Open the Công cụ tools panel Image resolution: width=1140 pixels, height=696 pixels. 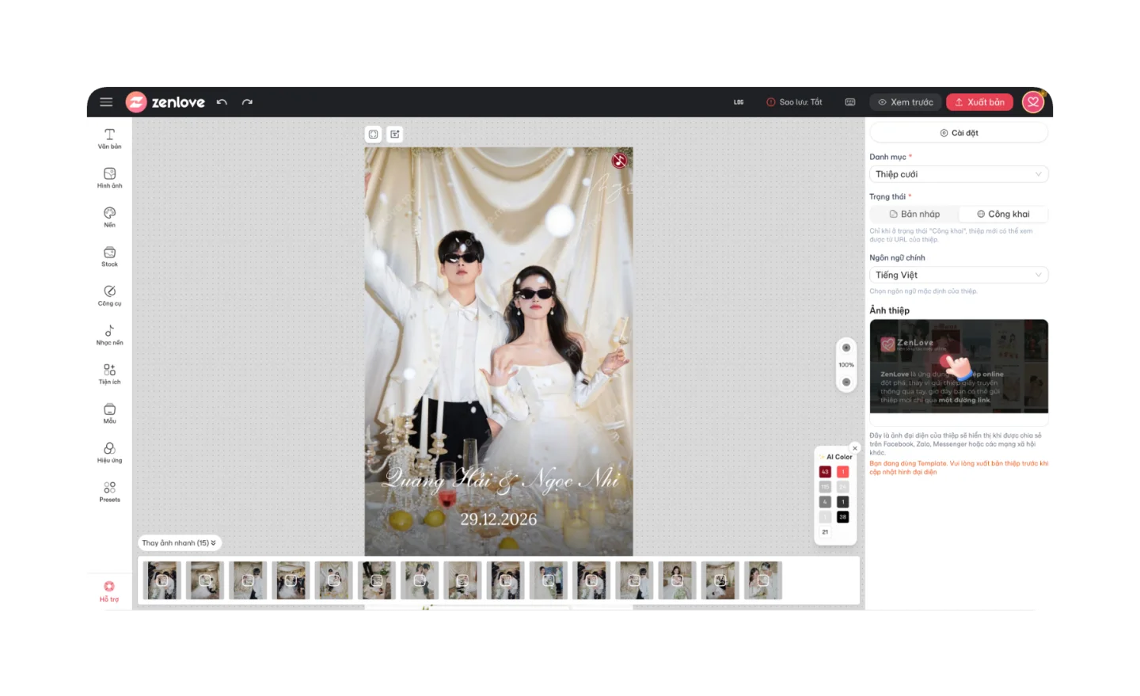(109, 295)
